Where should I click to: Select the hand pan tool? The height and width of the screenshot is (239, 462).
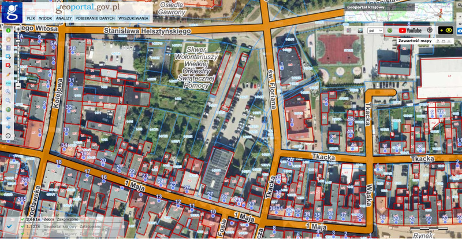coord(9,38)
